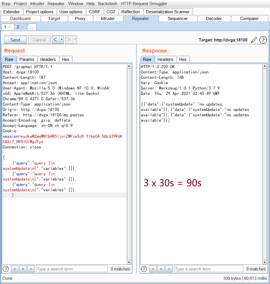This screenshot has height=284, width=270.
Task: Switch to Repeater tab 1
Action: click(5, 27)
